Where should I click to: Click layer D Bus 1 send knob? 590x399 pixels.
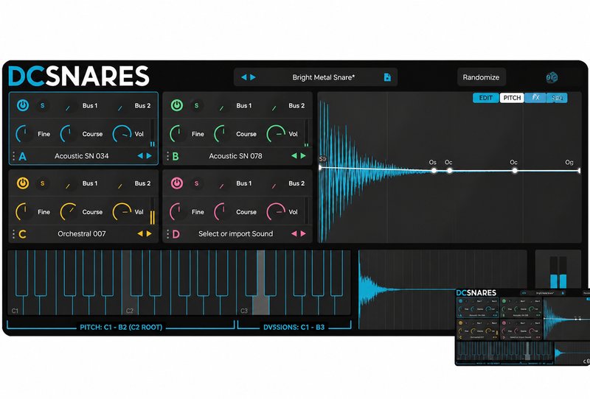[222, 185]
